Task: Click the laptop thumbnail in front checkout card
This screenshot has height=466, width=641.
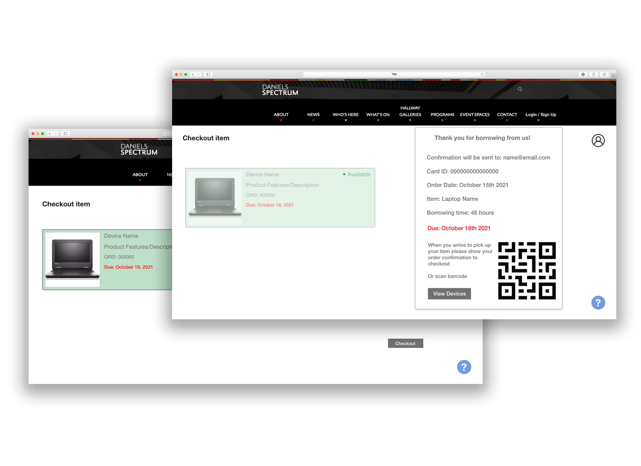Action: point(215,198)
